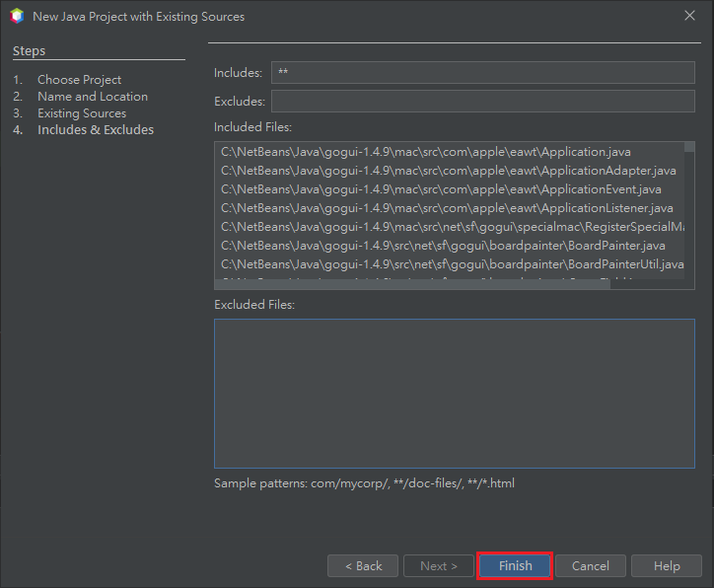714x588 pixels.
Task: Focus the Includes input field
Action: (x=483, y=72)
